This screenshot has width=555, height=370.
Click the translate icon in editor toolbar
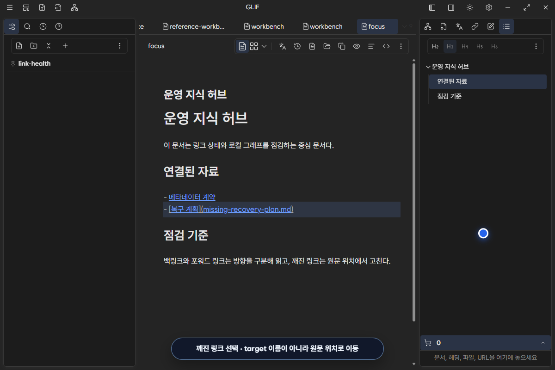point(283,46)
